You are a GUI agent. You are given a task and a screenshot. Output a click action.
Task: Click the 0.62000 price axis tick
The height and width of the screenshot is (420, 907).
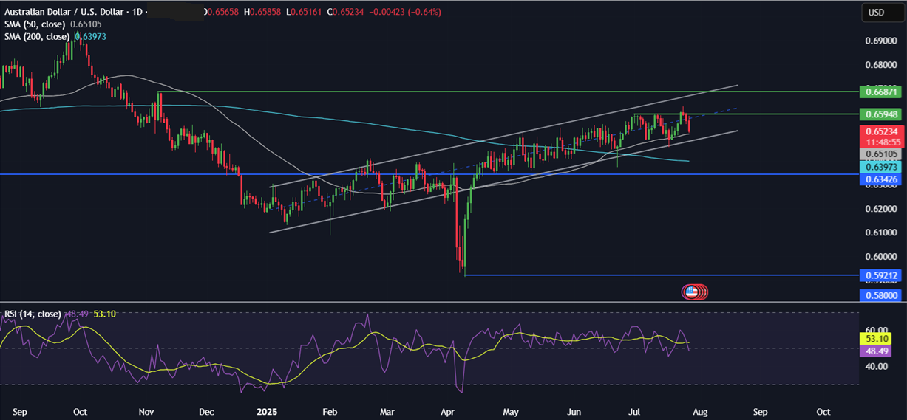880,209
